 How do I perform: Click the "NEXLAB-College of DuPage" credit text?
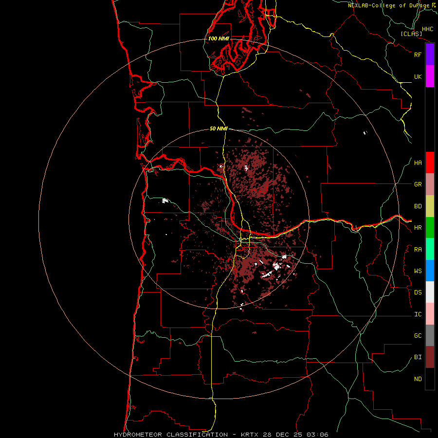(388, 5)
